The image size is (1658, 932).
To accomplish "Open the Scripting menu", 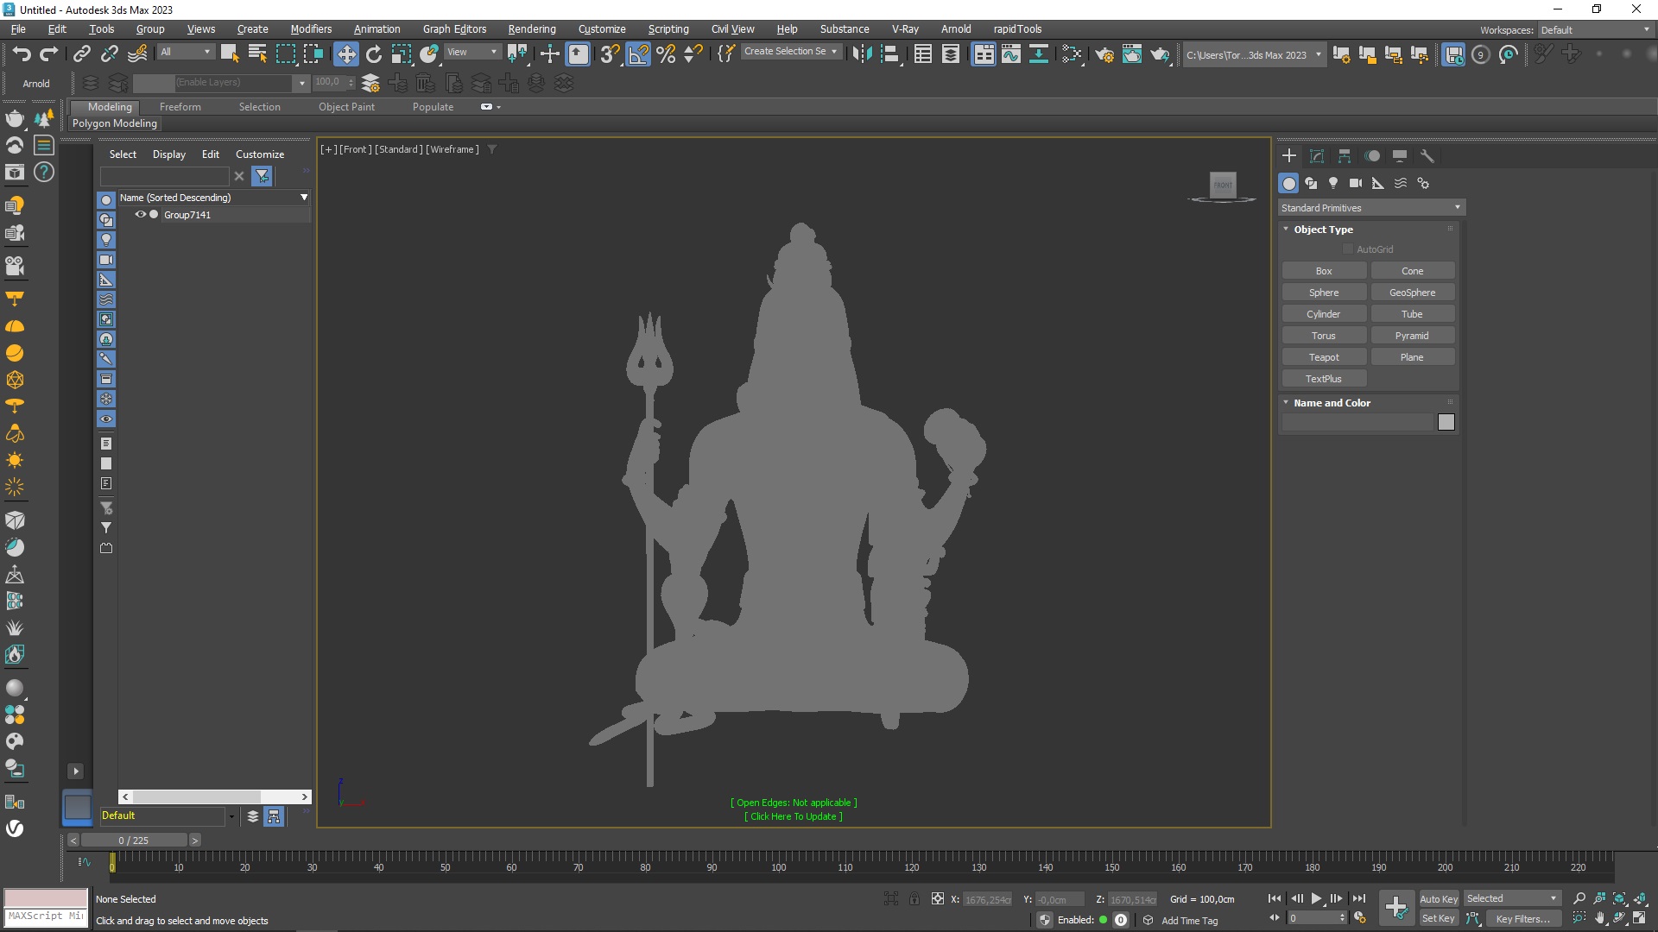I will 668,29.
